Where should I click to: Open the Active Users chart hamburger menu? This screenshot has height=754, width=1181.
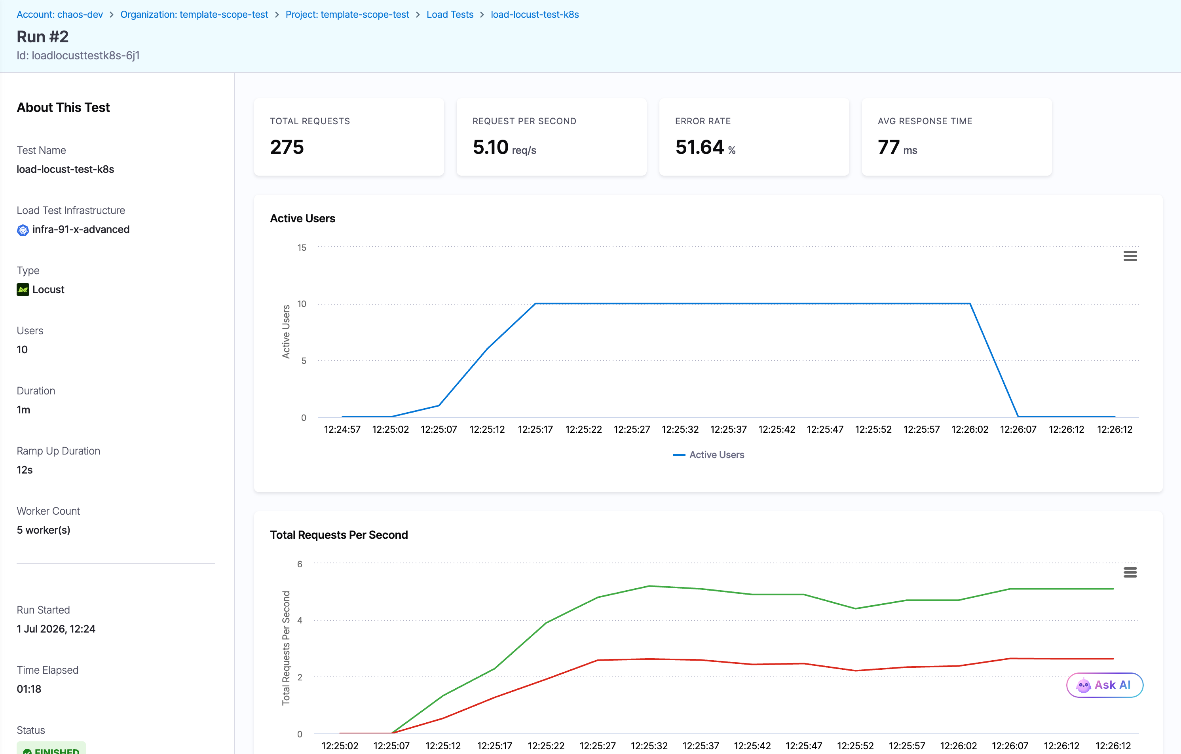[x=1130, y=256]
